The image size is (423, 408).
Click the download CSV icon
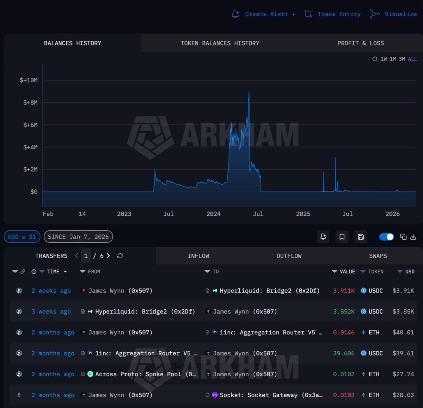[413, 237]
